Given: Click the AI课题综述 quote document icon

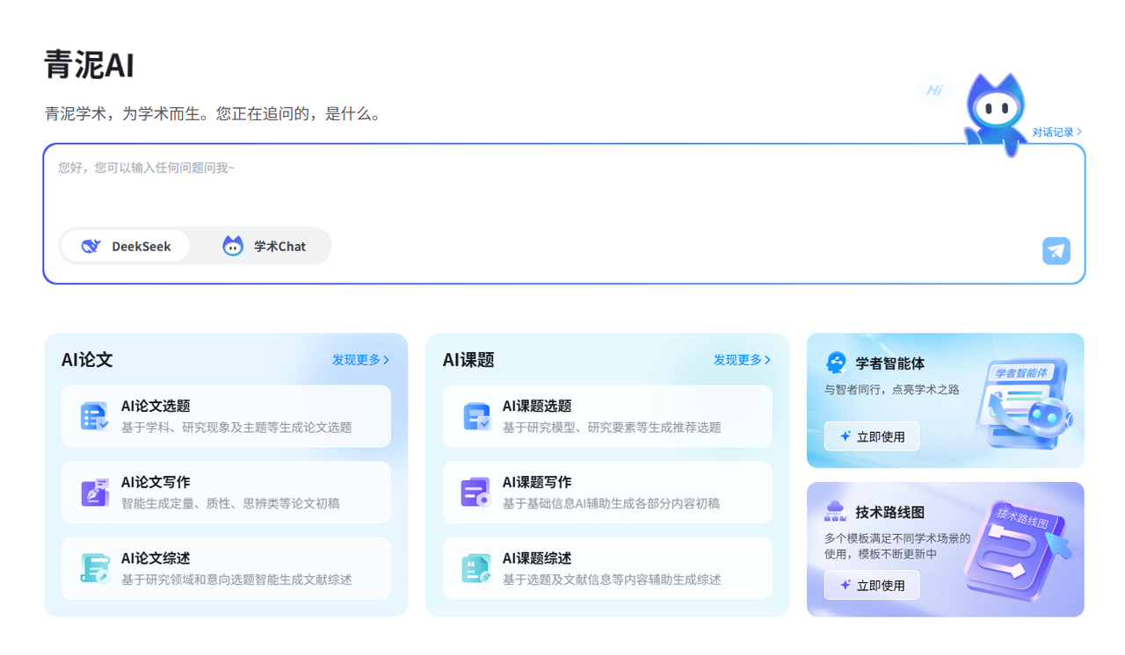Looking at the screenshot, I should (476, 568).
